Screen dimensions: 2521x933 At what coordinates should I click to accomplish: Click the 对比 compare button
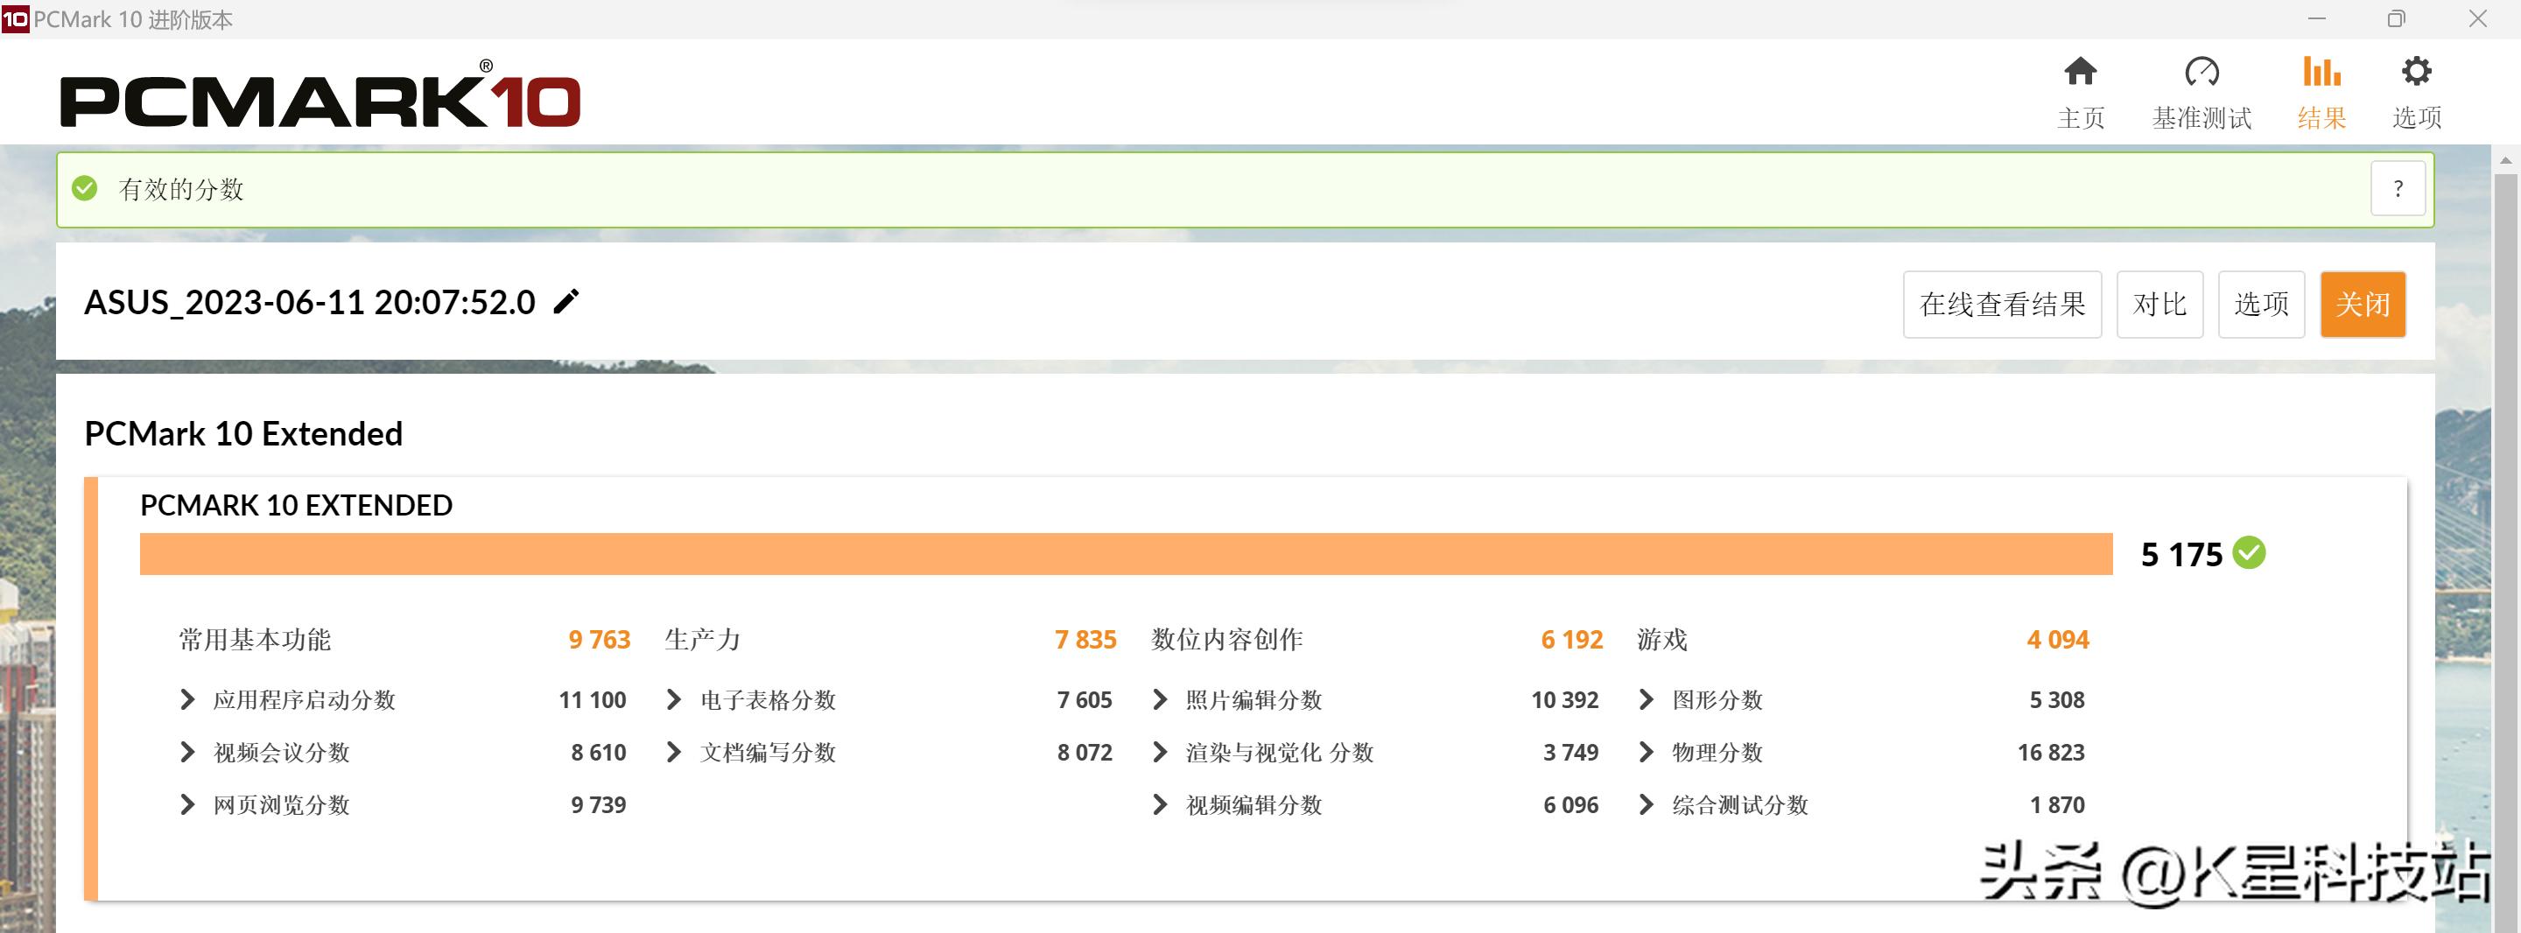pyautogui.click(x=2159, y=305)
